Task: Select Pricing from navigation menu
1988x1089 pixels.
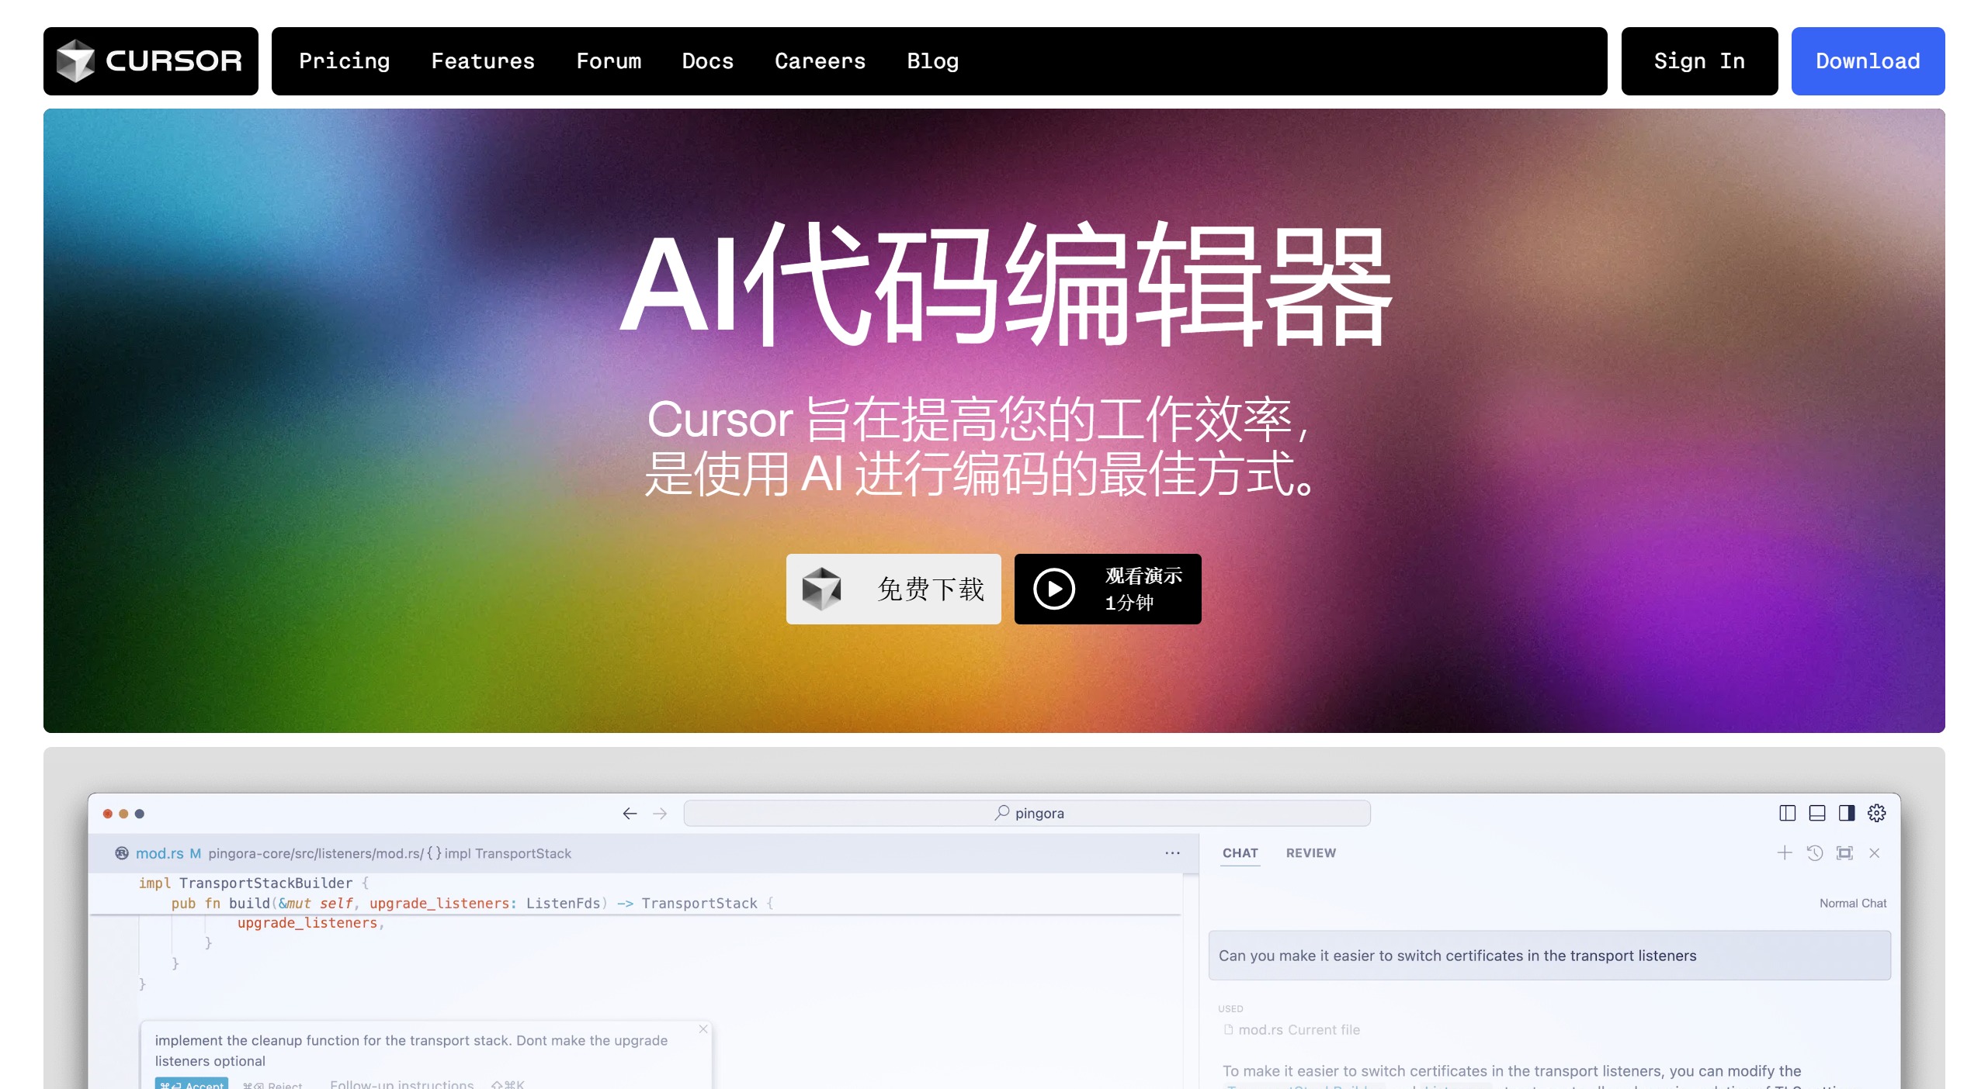Action: point(343,60)
